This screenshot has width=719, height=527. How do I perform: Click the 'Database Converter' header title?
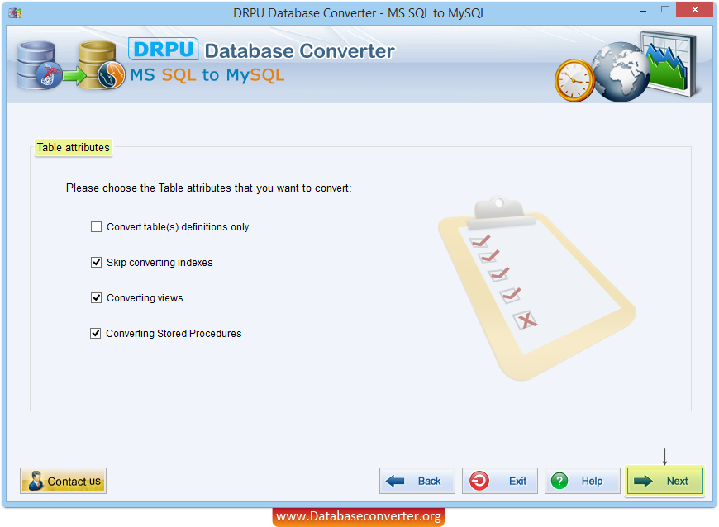(299, 51)
